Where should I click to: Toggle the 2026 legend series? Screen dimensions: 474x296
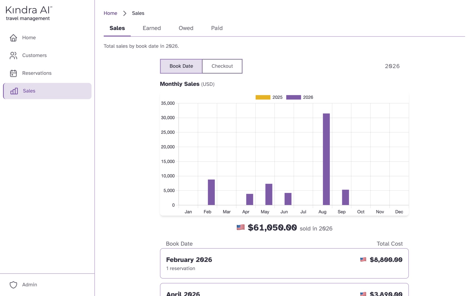tap(300, 97)
